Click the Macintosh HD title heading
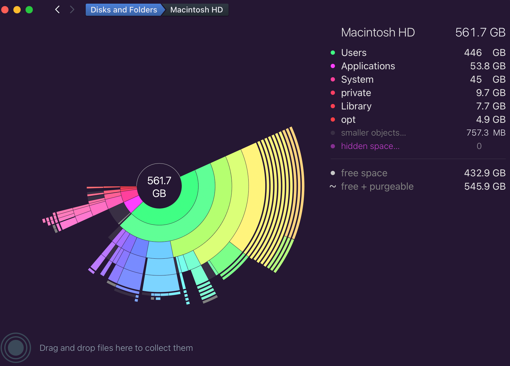 click(x=378, y=32)
